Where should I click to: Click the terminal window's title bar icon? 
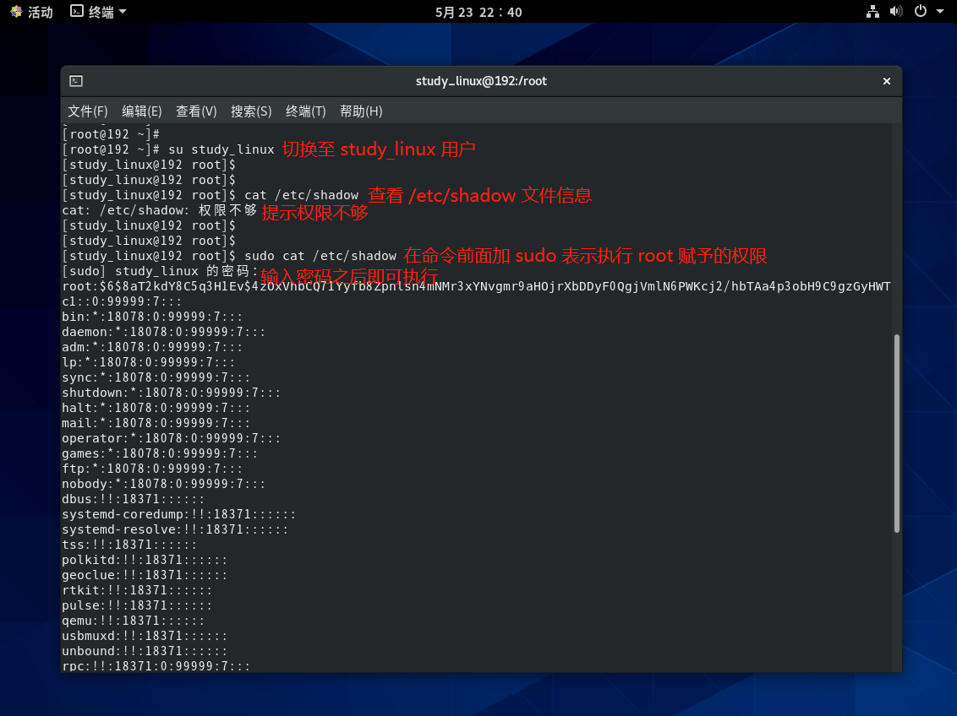[76, 81]
